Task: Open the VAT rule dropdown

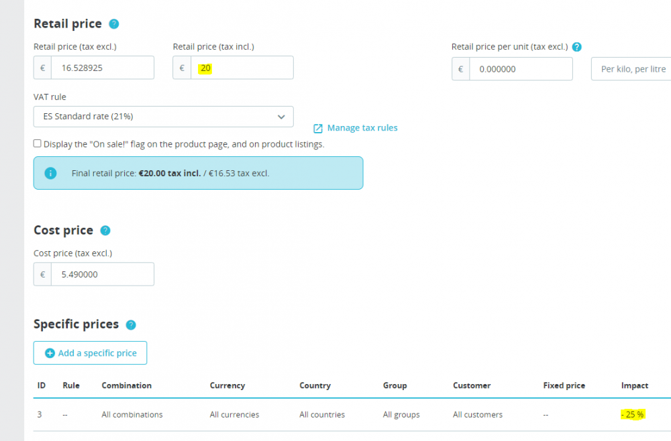Action: [163, 117]
